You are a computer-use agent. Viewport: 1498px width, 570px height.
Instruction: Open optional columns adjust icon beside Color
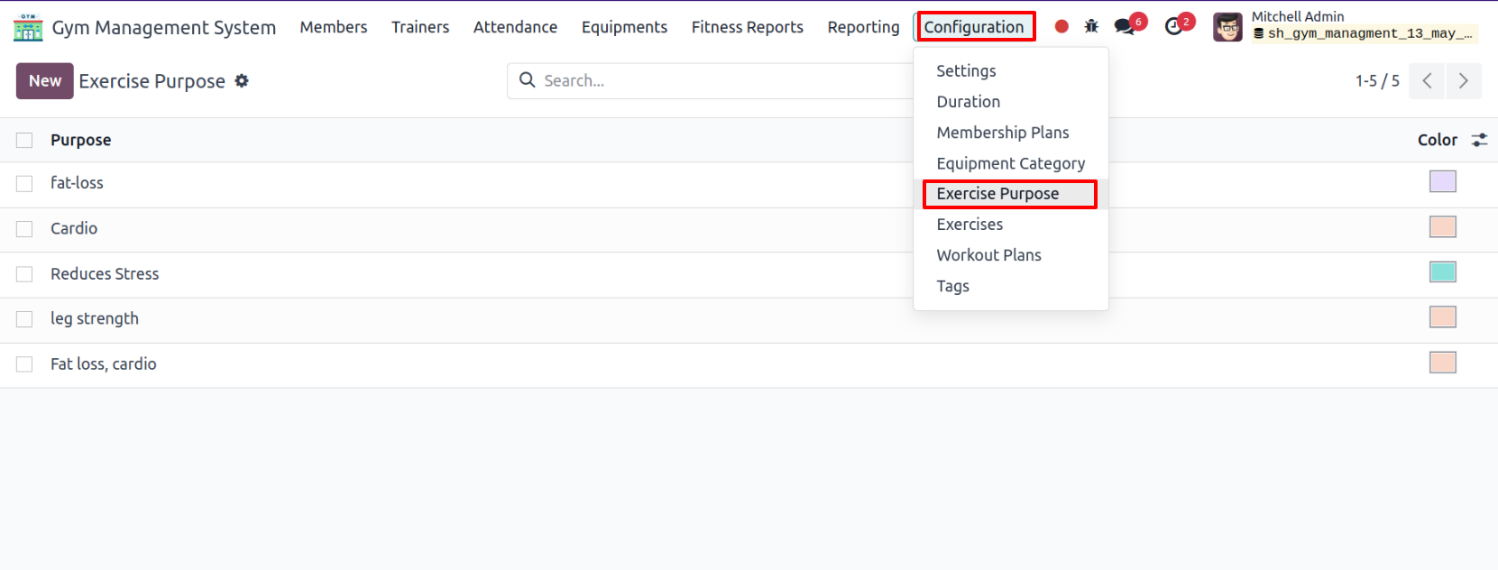pos(1479,140)
